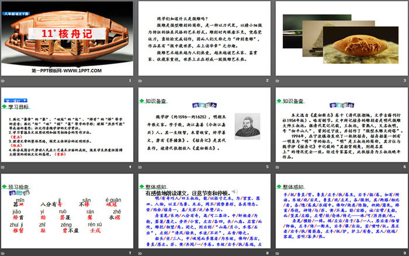Click the transition icon under slide 3
409x256 pixels.
[x=278, y=80]
